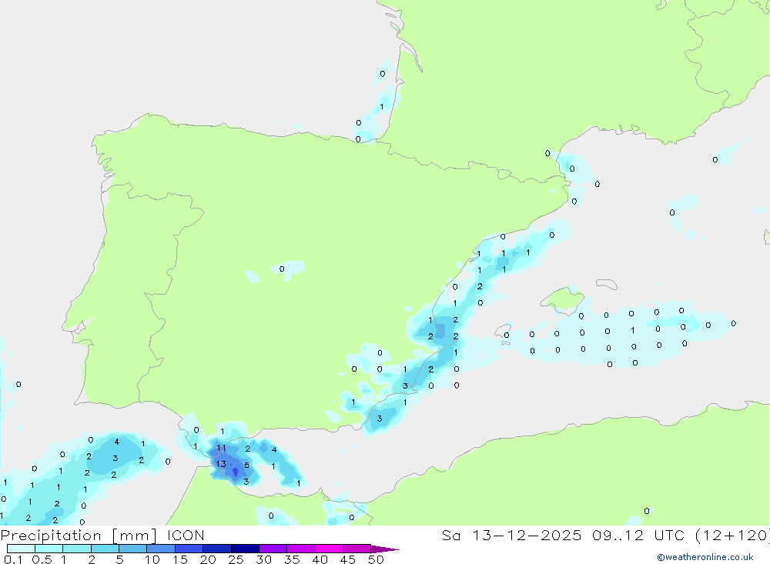Image resolution: width=770 pixels, height=564 pixels.
Task: Select the 2–5 mm legend color box
Action: 105,549
